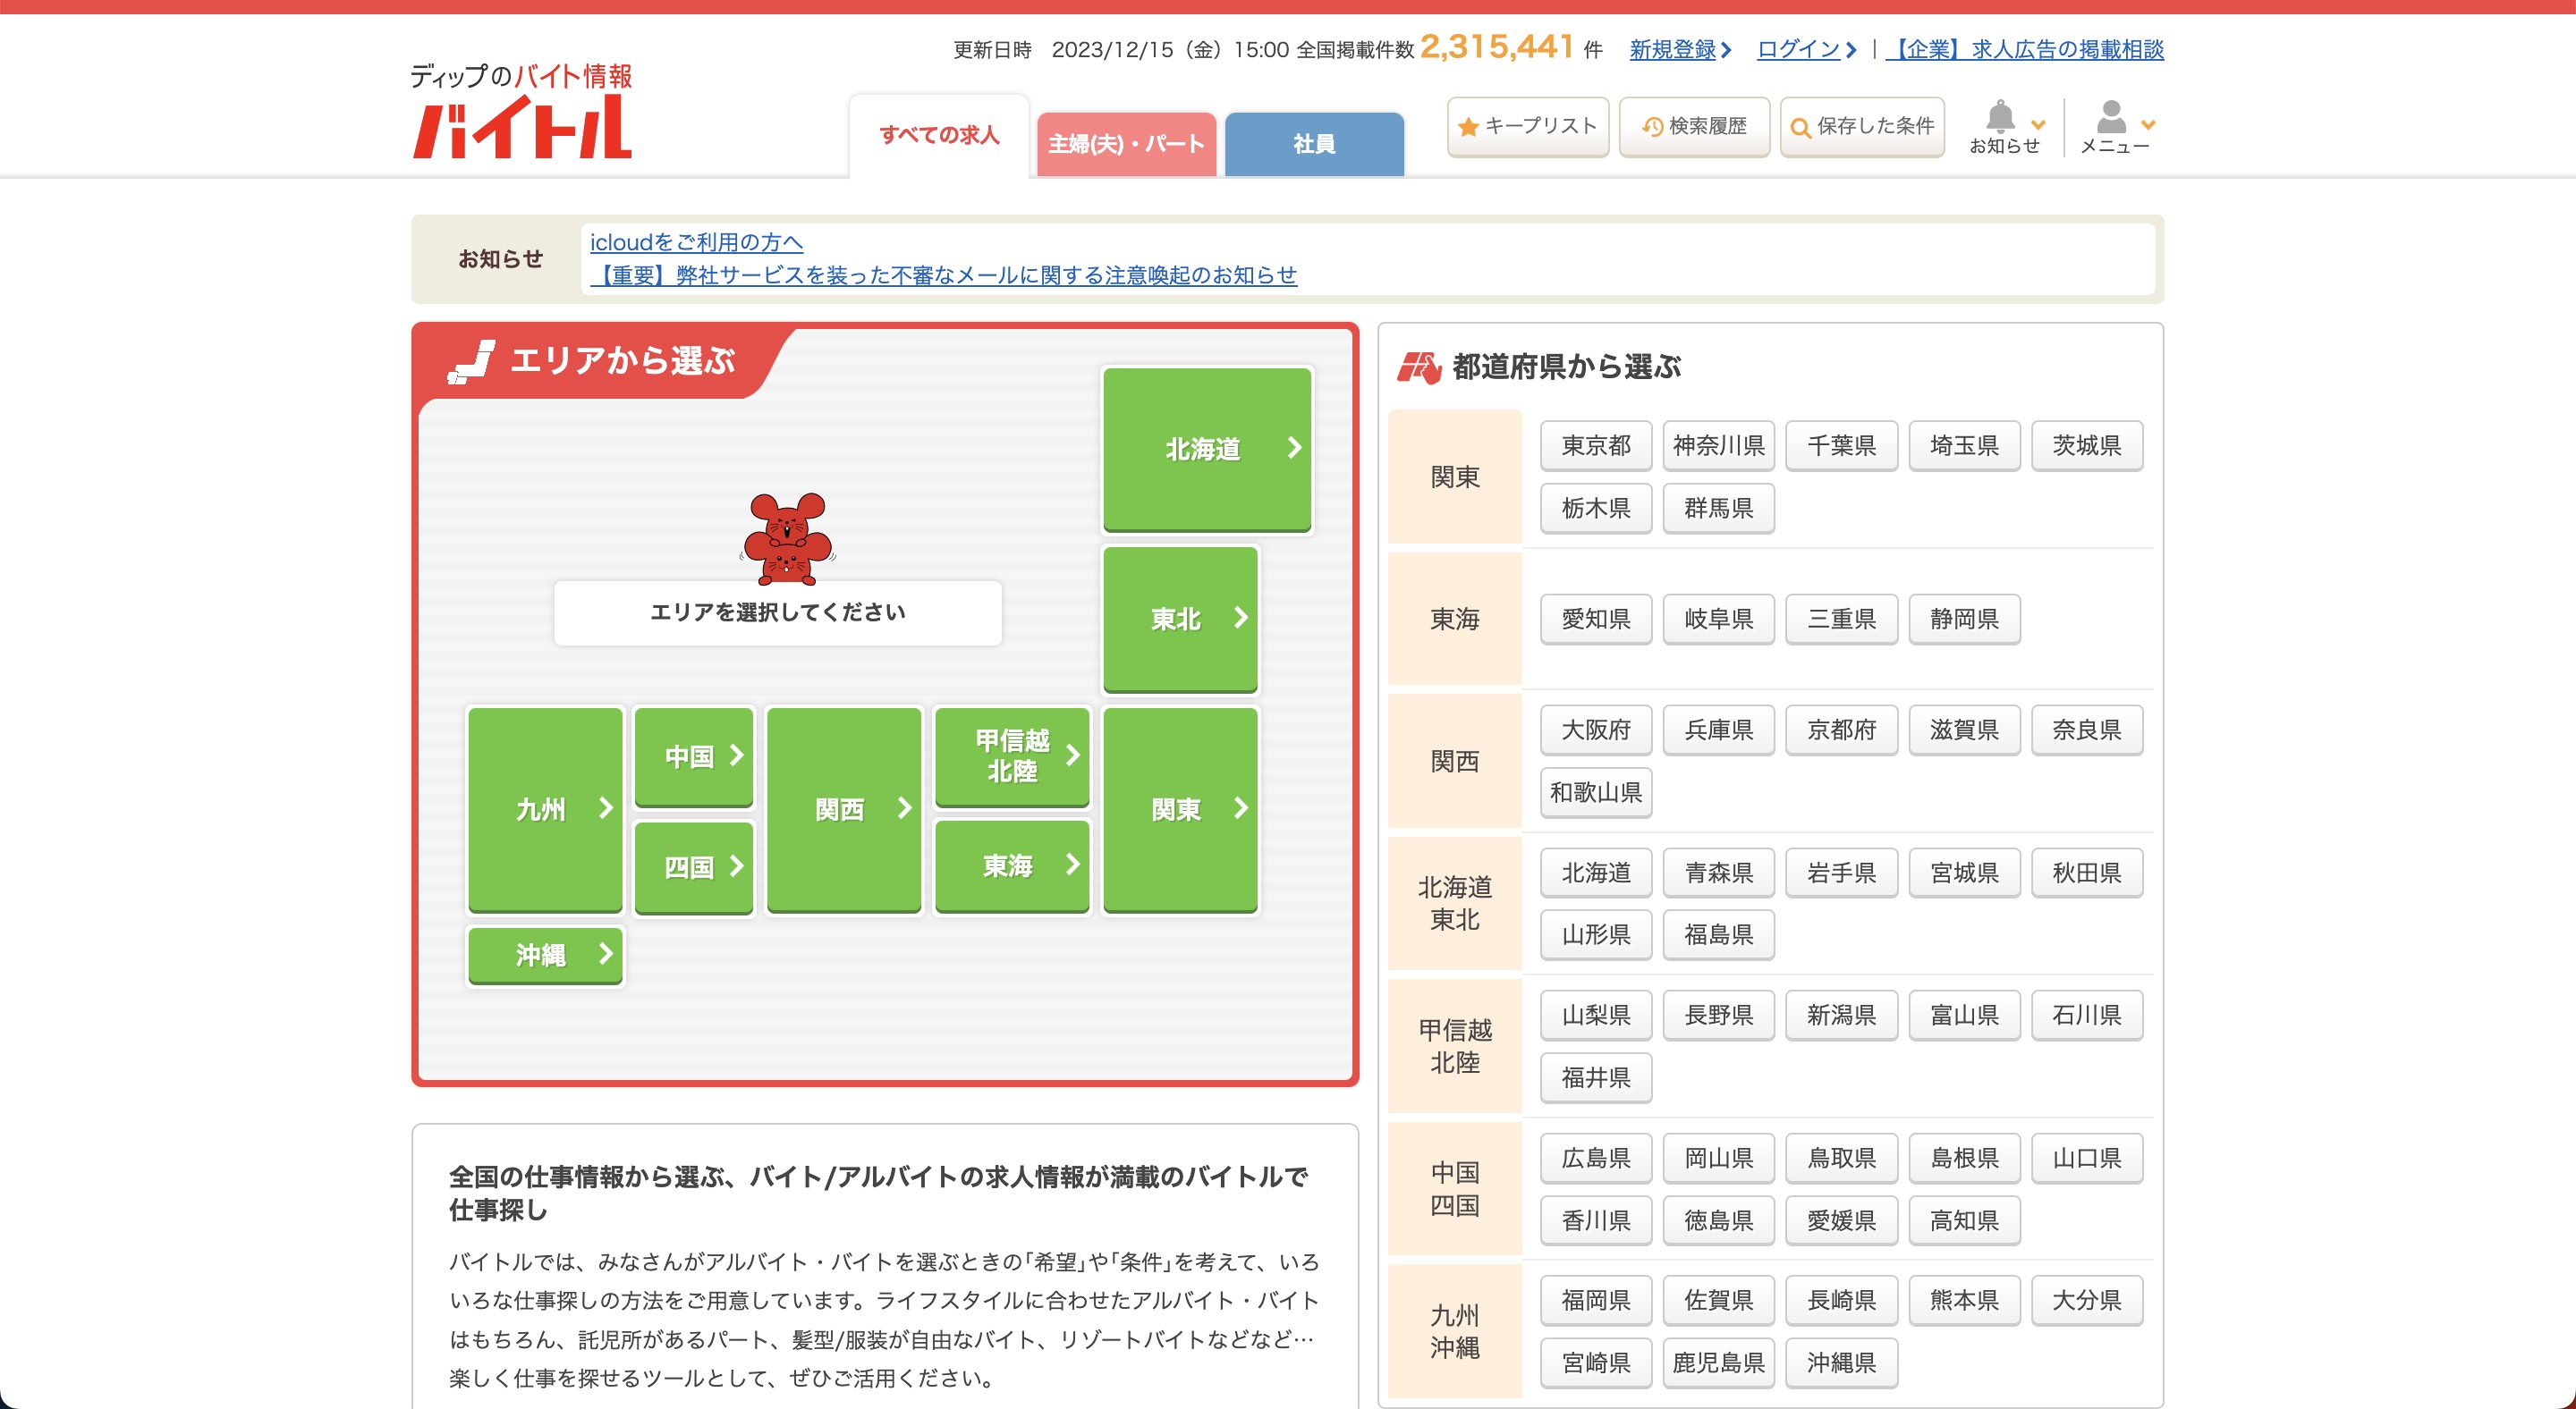Switch to the 主婦(夫)・パート tab
2576x1409 pixels.
point(1126,144)
